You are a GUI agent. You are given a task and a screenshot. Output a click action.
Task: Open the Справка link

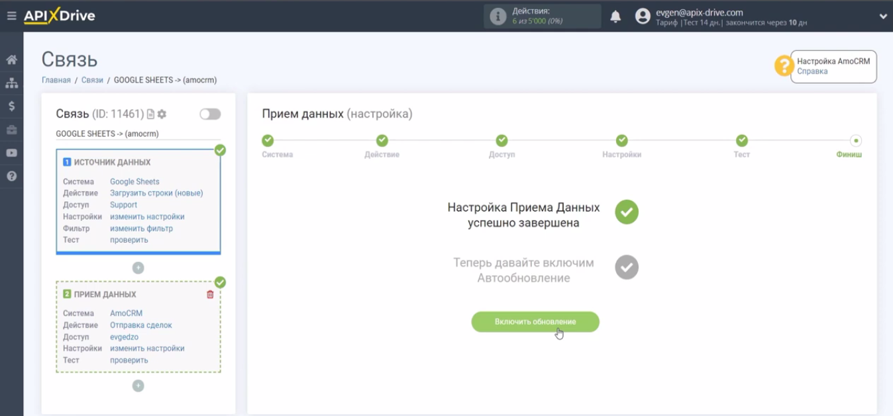812,71
